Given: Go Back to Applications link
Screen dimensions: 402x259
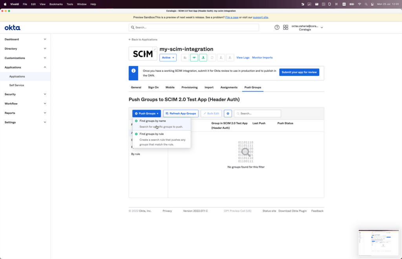Looking at the screenshot, I should click(x=144, y=40).
